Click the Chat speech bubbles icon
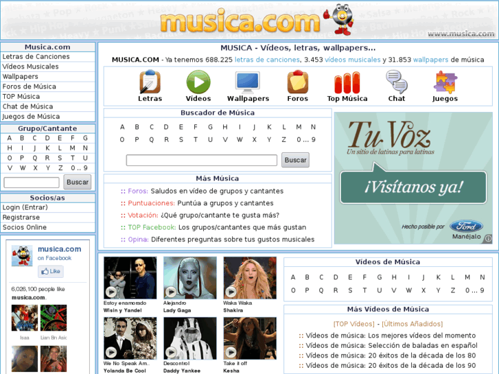The image size is (499, 374). pos(397,82)
